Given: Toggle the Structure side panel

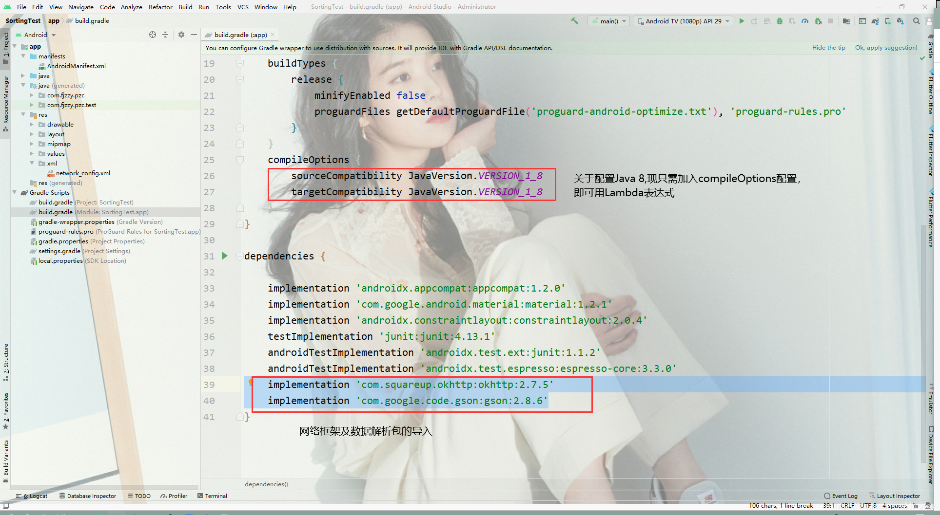Looking at the screenshot, I should [x=6, y=362].
